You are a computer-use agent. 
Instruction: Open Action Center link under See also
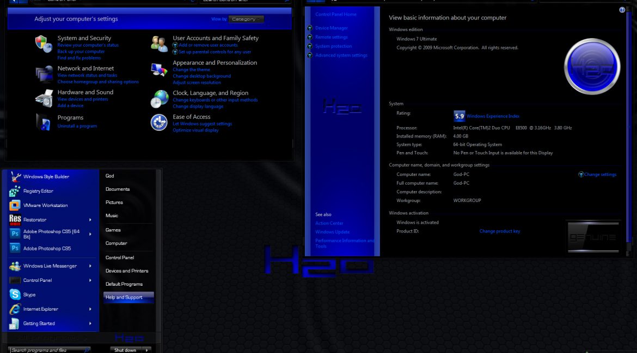(329, 223)
